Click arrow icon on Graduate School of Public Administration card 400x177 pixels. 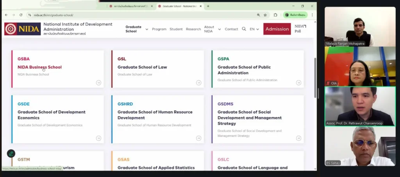coord(298,83)
